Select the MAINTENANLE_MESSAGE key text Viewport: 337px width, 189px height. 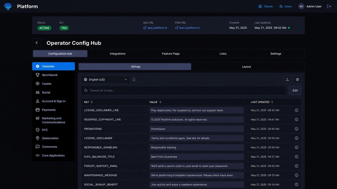[101, 175]
